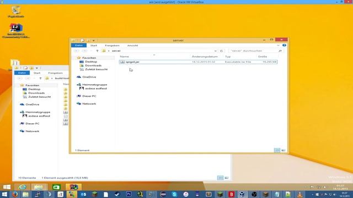Screen dimensions: 353x198
Task: Click back arrow in build tools window
Action: [x=20, y=78]
